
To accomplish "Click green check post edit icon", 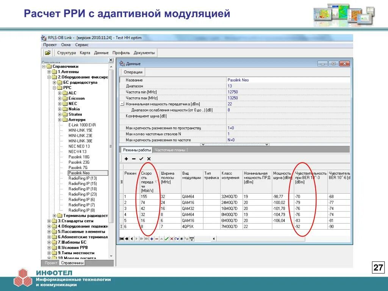I will [167, 239].
